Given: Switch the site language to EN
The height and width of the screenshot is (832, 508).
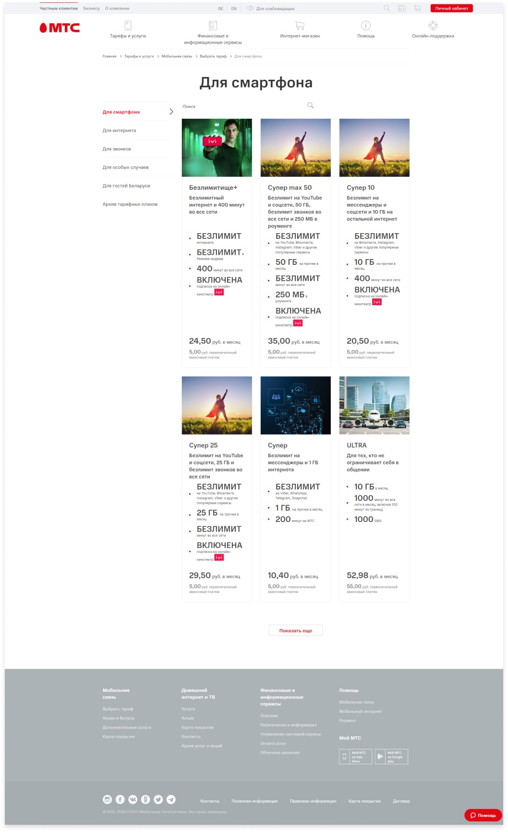Looking at the screenshot, I should 234,9.
